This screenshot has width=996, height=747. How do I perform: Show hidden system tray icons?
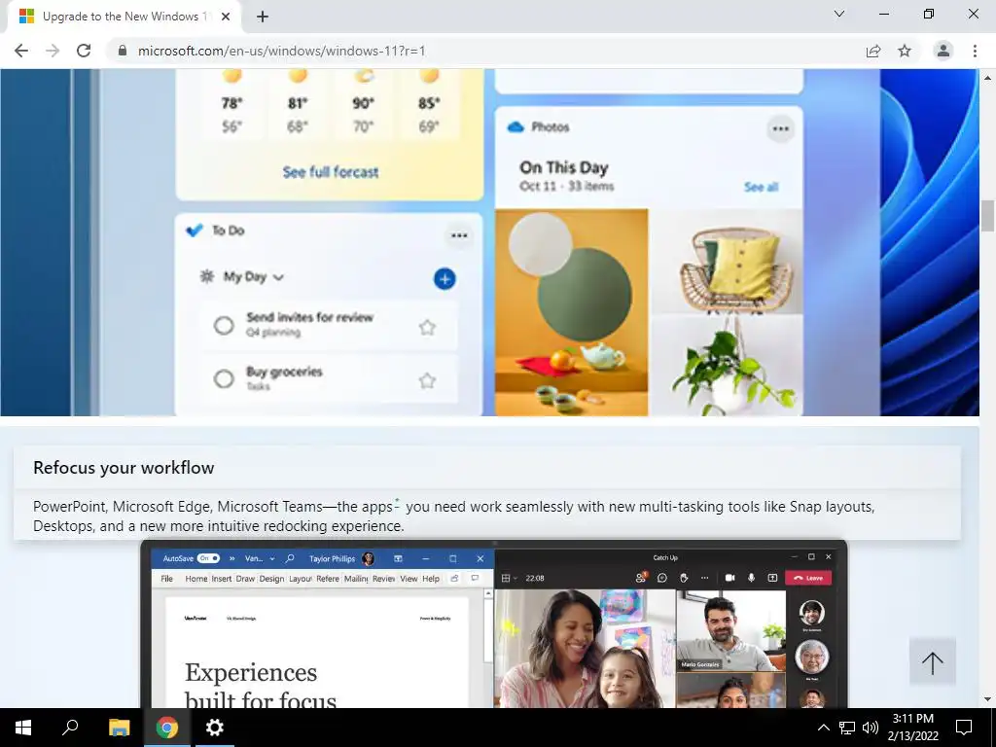coord(823,728)
